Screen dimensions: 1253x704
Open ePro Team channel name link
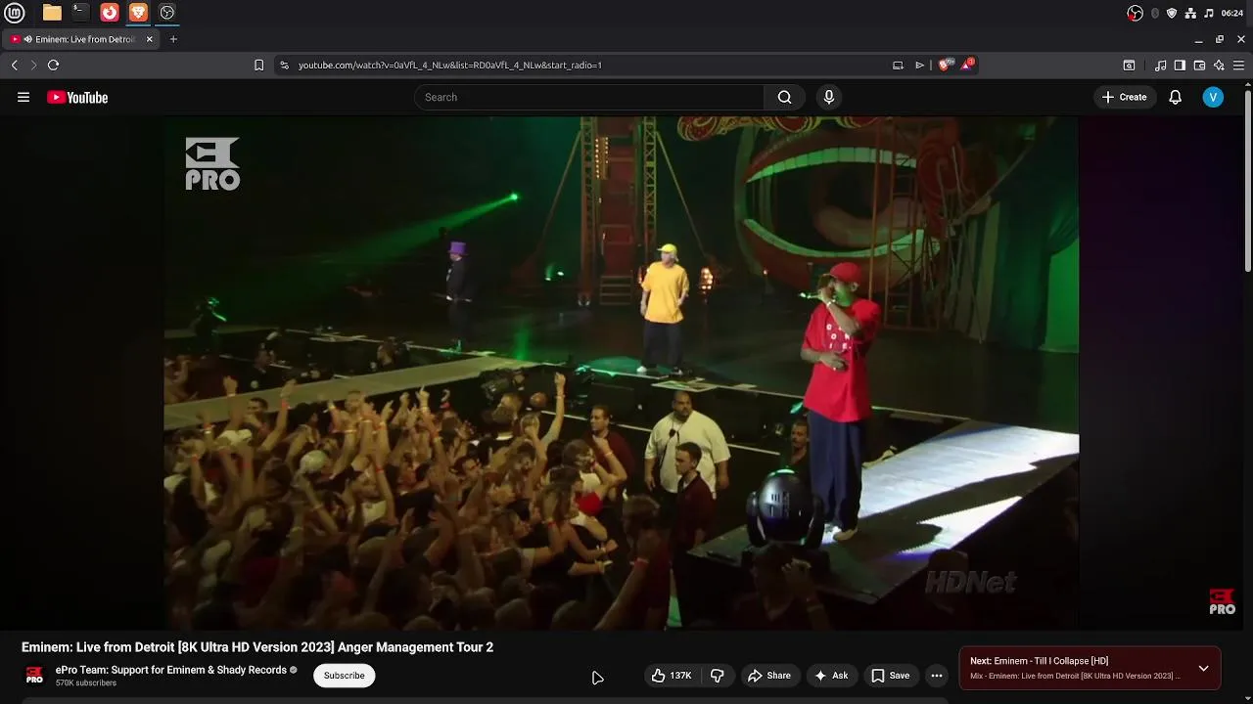click(171, 670)
